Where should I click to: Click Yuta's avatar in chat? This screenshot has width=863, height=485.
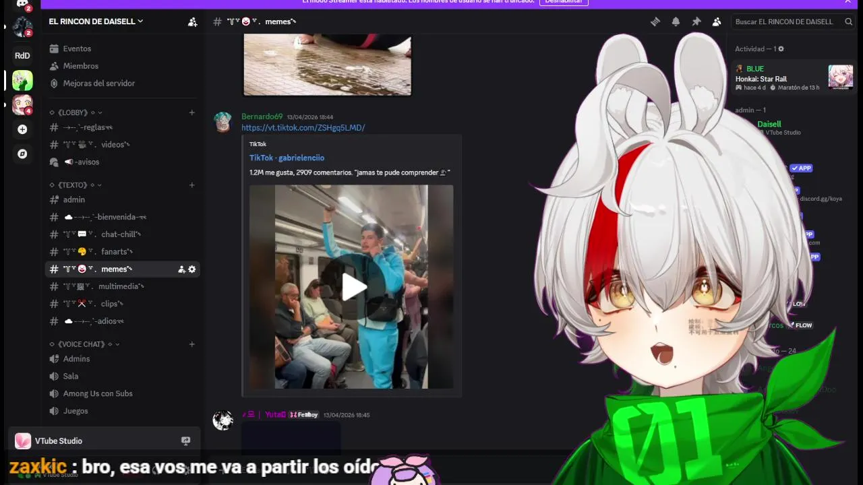coord(223,420)
